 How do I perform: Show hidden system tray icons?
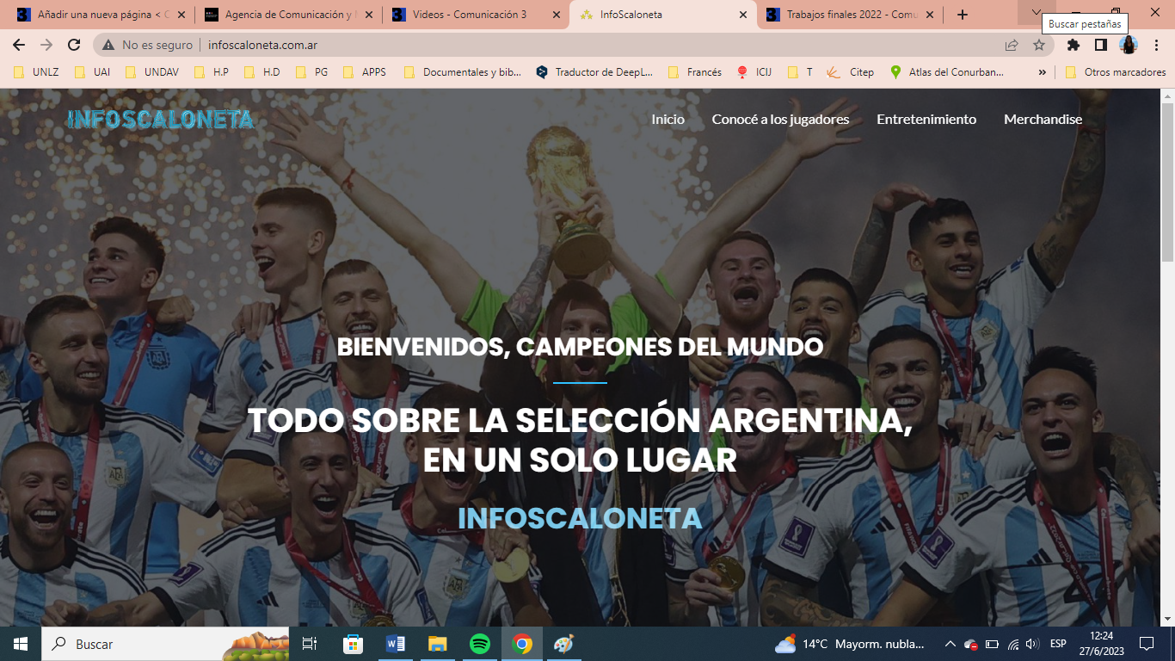[950, 644]
